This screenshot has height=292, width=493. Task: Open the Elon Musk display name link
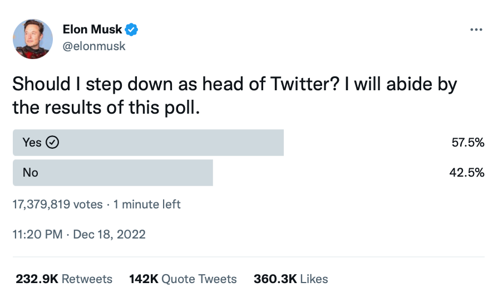point(92,30)
